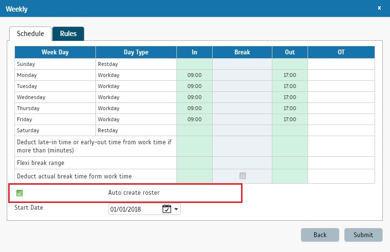390x252 pixels.
Task: Select Monday In time 09:00 cell
Action: coord(194,75)
